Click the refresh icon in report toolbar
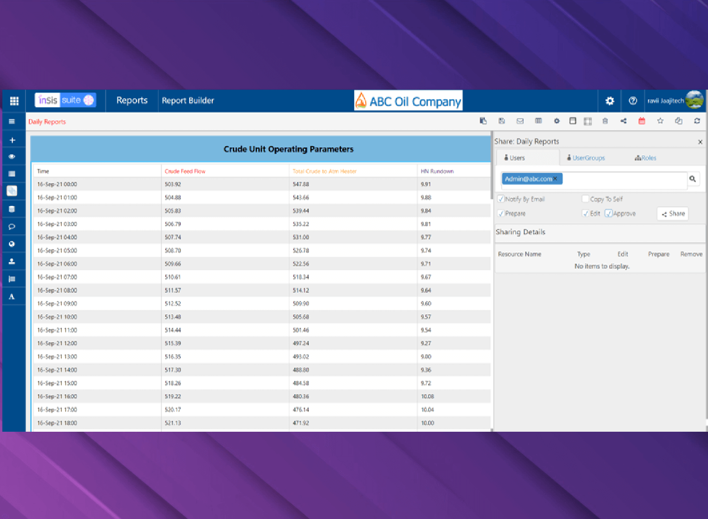 [x=697, y=121]
